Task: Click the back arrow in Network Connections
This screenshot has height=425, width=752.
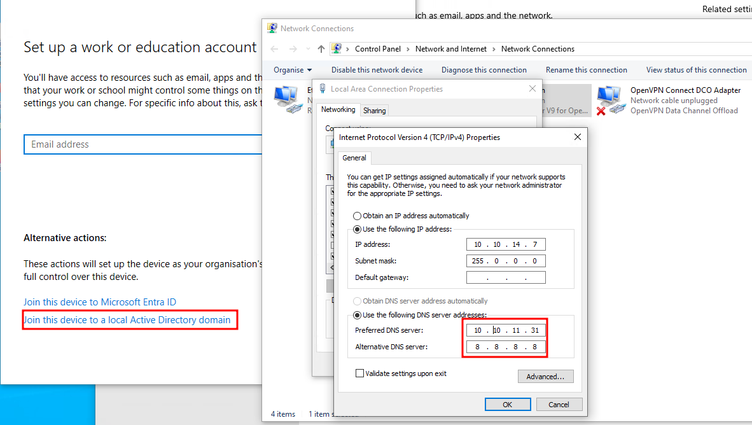Action: (274, 49)
